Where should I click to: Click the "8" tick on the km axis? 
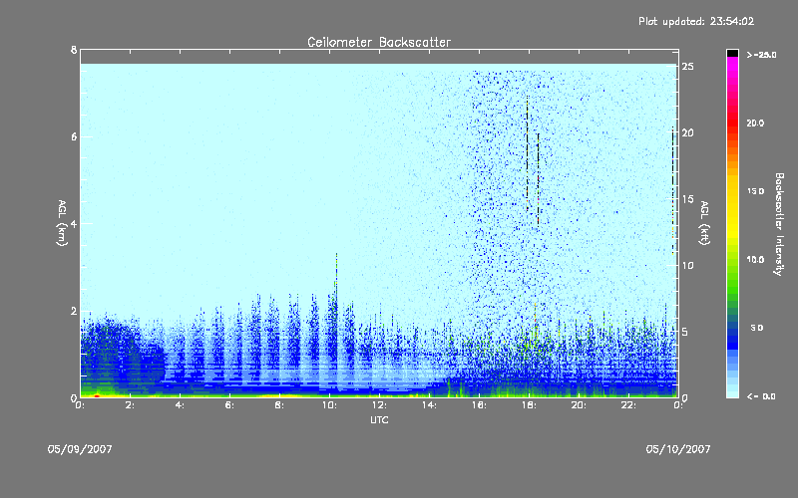[74, 50]
